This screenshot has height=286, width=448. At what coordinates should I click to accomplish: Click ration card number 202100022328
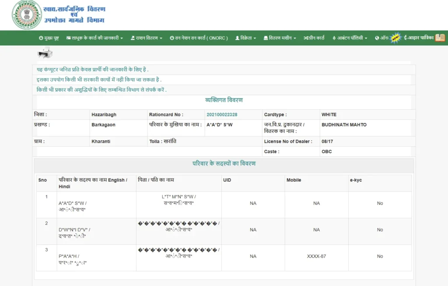[222, 115]
